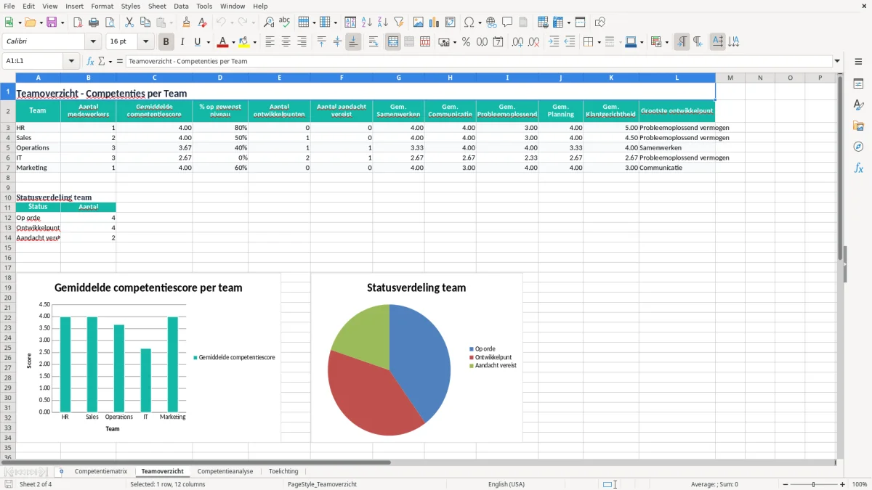Click Sort Ascending icon

point(367,23)
